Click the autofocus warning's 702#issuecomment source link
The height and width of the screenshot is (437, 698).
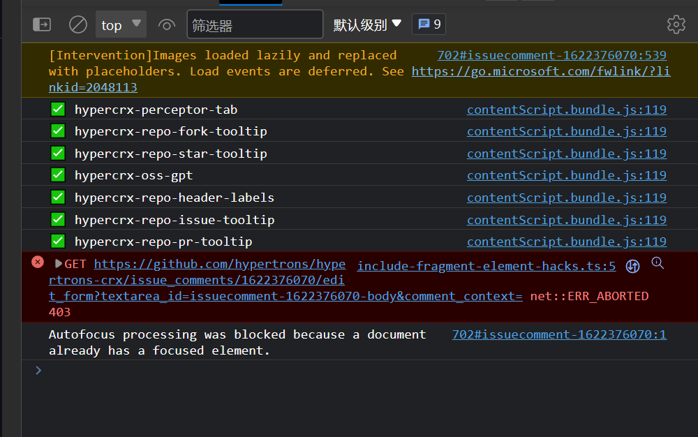tap(558, 334)
